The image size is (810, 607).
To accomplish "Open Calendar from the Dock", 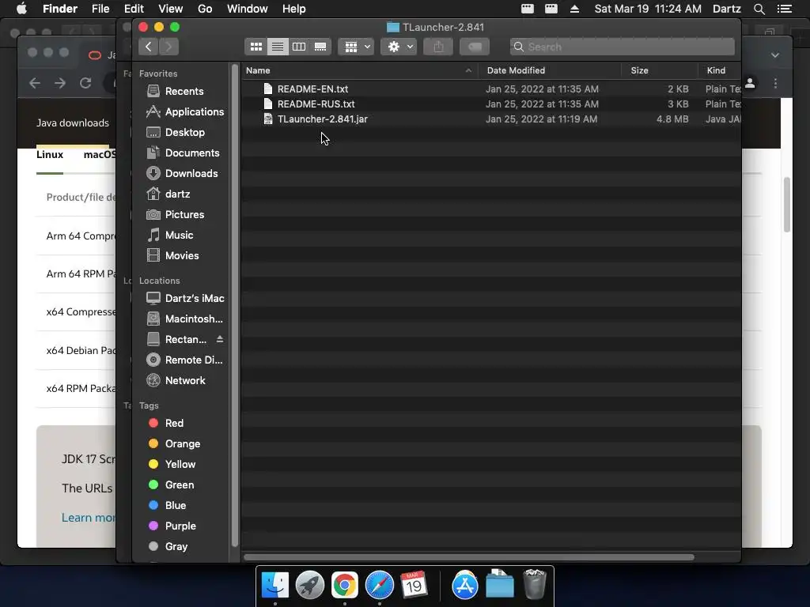I will (414, 585).
